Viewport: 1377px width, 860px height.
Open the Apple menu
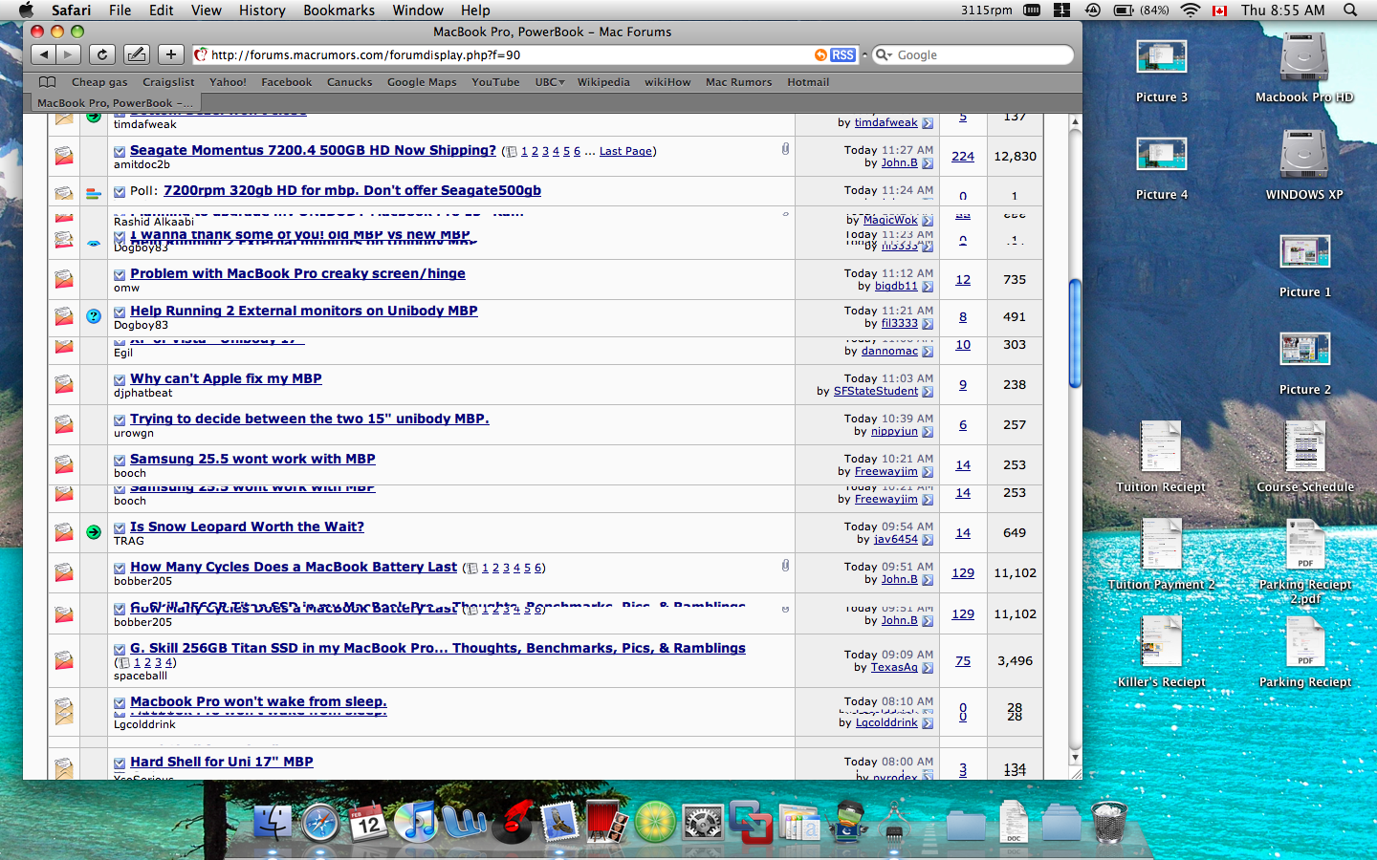(x=26, y=10)
